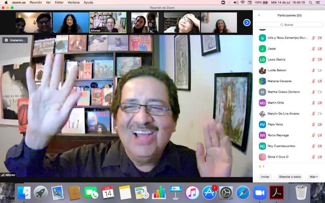Click the raised hand icon below participant list
325x203 pixels.
tap(260, 167)
